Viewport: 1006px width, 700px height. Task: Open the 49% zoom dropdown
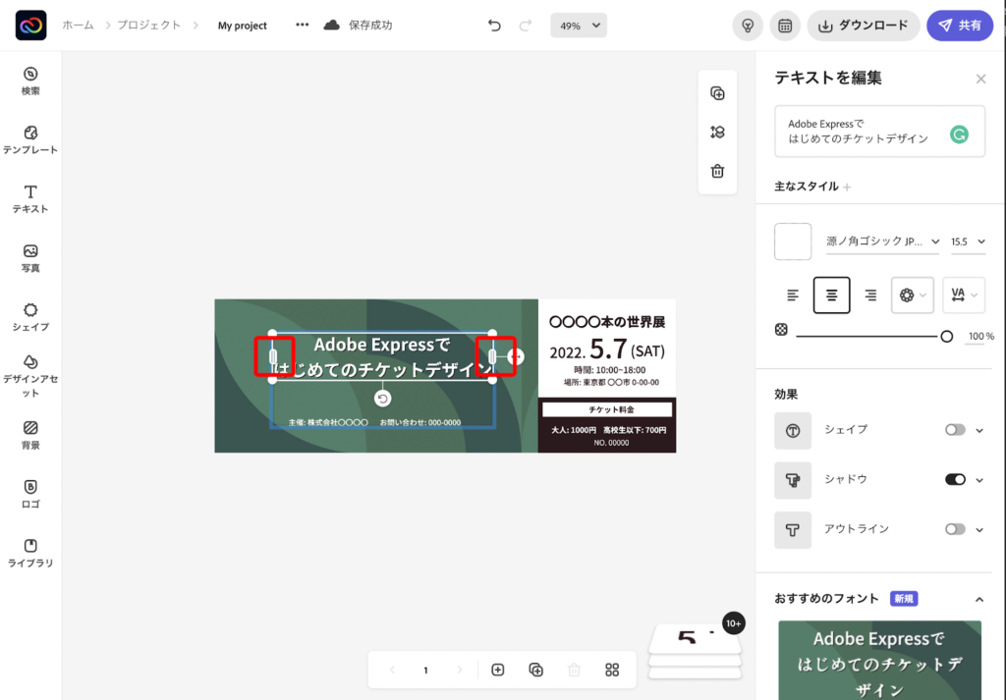click(578, 26)
